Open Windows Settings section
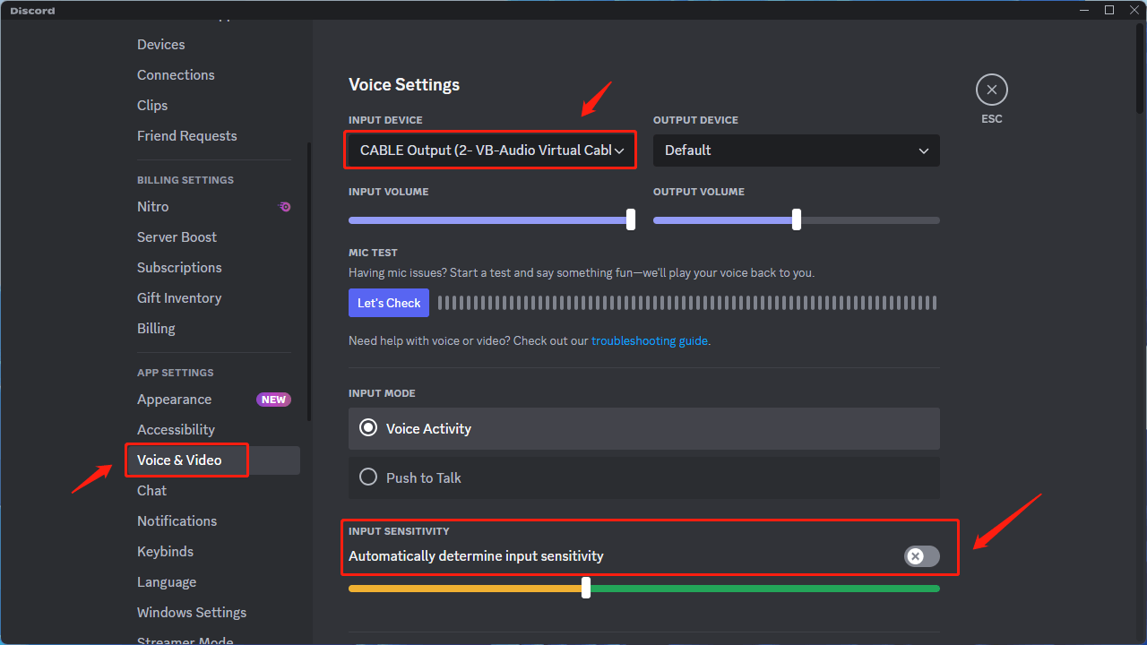The image size is (1147, 645). click(x=191, y=612)
